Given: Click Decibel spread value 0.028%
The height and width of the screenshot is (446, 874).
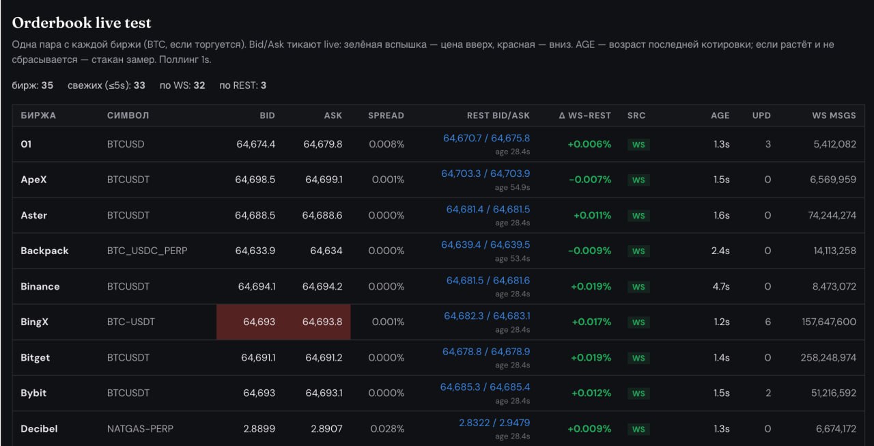Looking at the screenshot, I should [x=387, y=428].
